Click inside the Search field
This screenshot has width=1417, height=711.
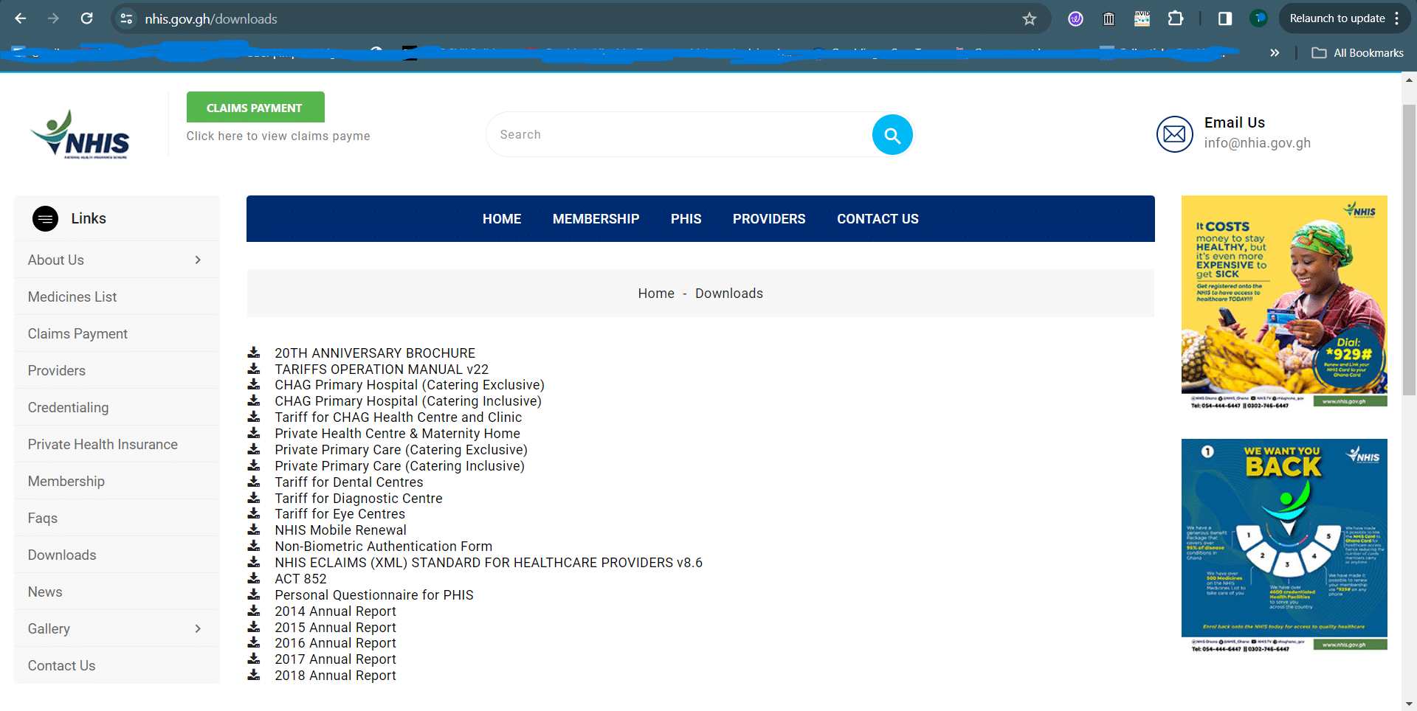[679, 134]
